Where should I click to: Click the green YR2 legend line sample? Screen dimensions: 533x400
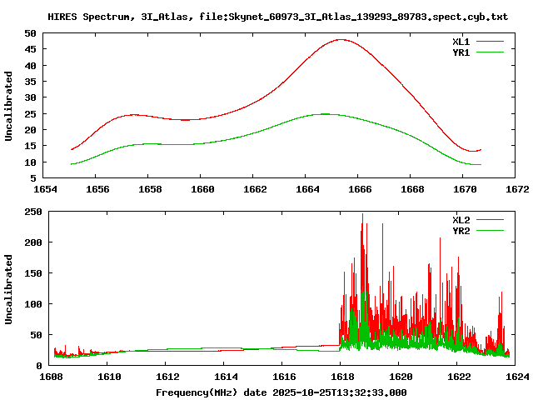491,231
